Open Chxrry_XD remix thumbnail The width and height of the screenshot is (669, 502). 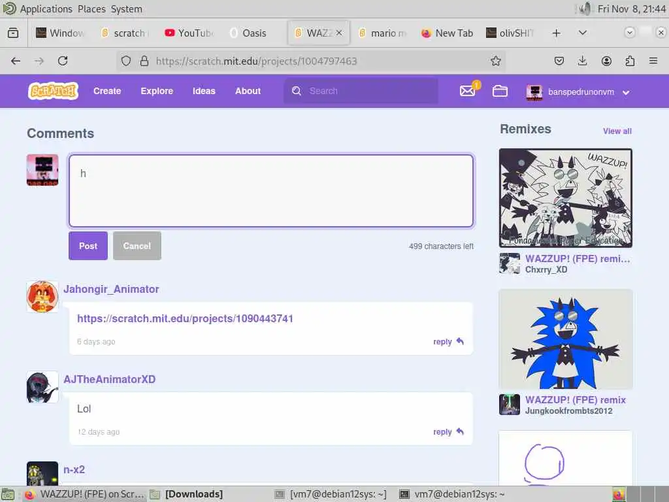click(x=565, y=198)
